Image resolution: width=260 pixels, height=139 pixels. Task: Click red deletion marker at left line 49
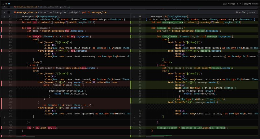click(1, 128)
